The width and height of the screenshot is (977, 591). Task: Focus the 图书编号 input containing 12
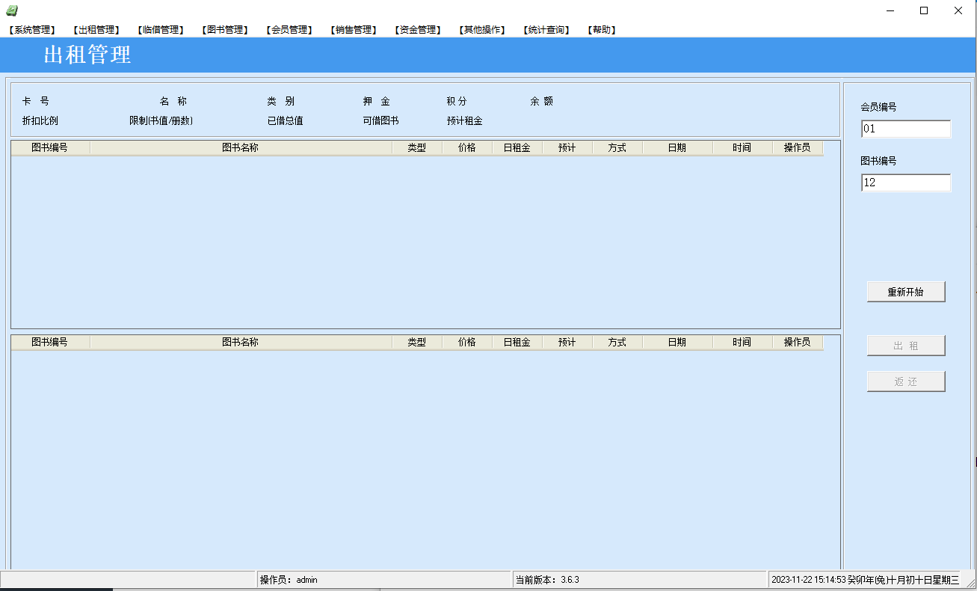tap(906, 183)
